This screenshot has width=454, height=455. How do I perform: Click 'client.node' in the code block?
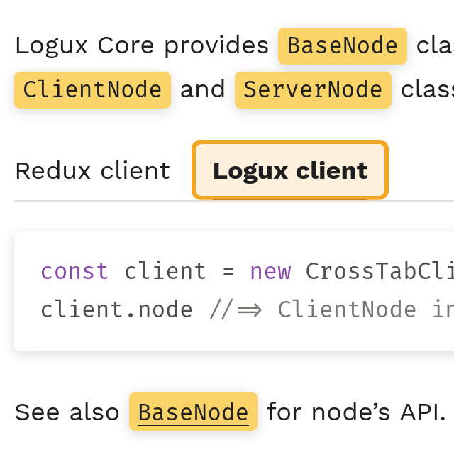click(x=116, y=309)
